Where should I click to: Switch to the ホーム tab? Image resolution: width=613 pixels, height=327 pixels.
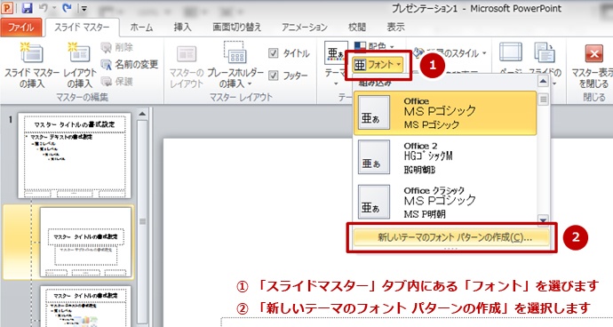point(141,27)
